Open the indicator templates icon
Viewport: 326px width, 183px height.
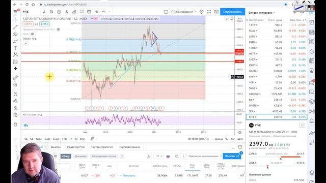[81, 12]
